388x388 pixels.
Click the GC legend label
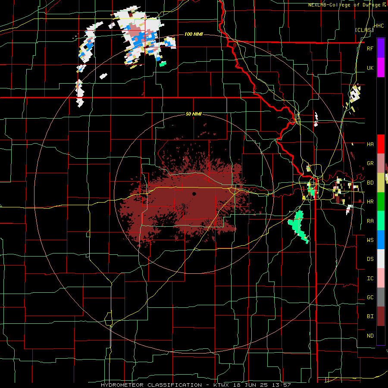point(370,297)
